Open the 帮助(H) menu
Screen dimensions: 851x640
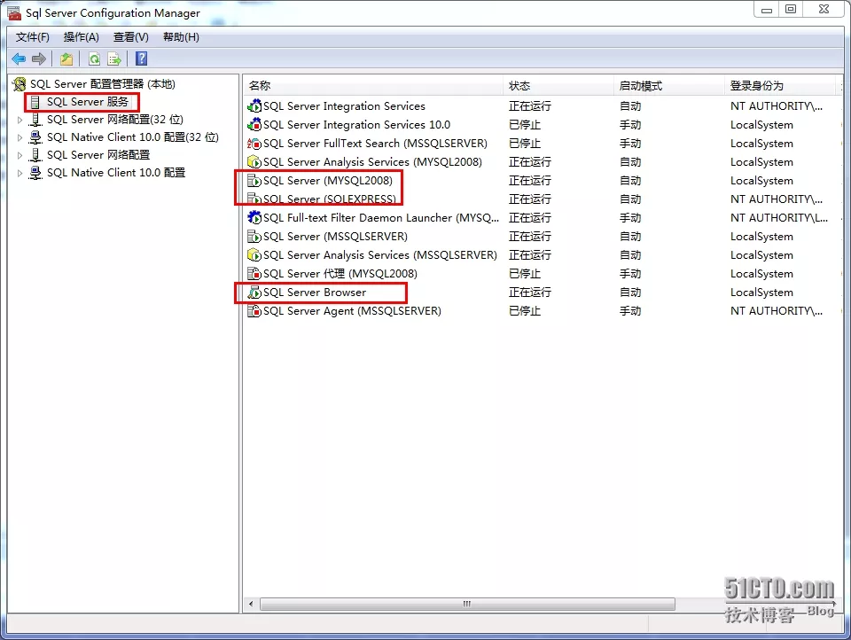[x=181, y=37]
